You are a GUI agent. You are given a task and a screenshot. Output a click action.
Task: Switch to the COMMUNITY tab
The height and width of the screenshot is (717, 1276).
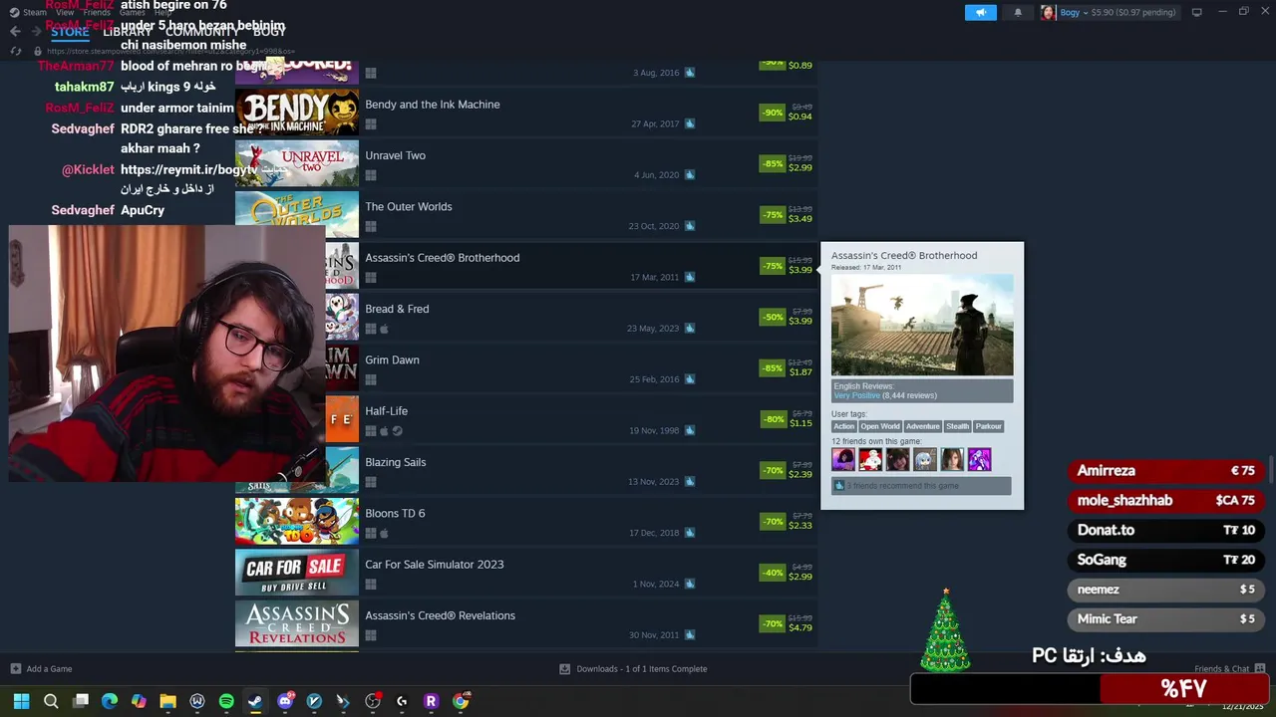pos(202,32)
